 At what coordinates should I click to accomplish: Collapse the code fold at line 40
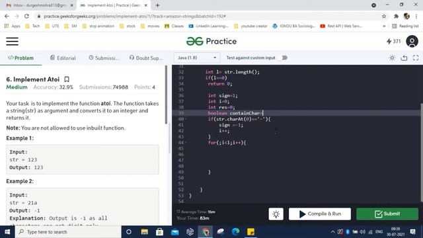point(186,119)
